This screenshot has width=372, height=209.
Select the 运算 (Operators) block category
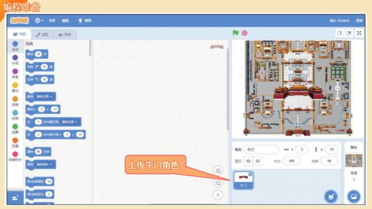[15, 129]
